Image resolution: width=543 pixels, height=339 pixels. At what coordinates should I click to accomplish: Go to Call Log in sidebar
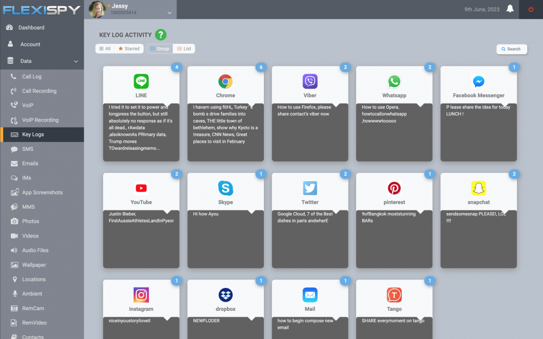click(42, 76)
